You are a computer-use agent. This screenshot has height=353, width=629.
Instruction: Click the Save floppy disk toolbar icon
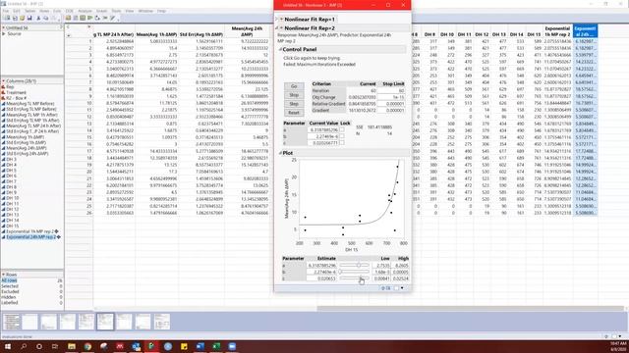[29, 18]
